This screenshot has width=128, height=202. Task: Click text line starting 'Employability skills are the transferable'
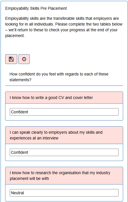point(62,18)
